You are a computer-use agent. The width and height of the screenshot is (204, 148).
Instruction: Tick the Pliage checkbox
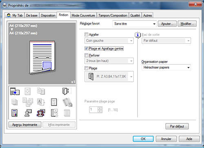tap(86, 68)
